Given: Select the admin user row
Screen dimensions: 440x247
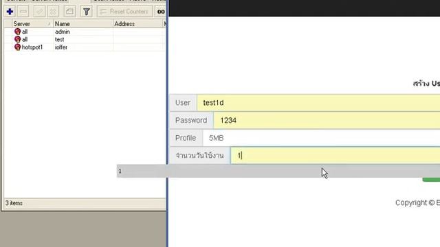Looking at the screenshot, I should [85, 32].
